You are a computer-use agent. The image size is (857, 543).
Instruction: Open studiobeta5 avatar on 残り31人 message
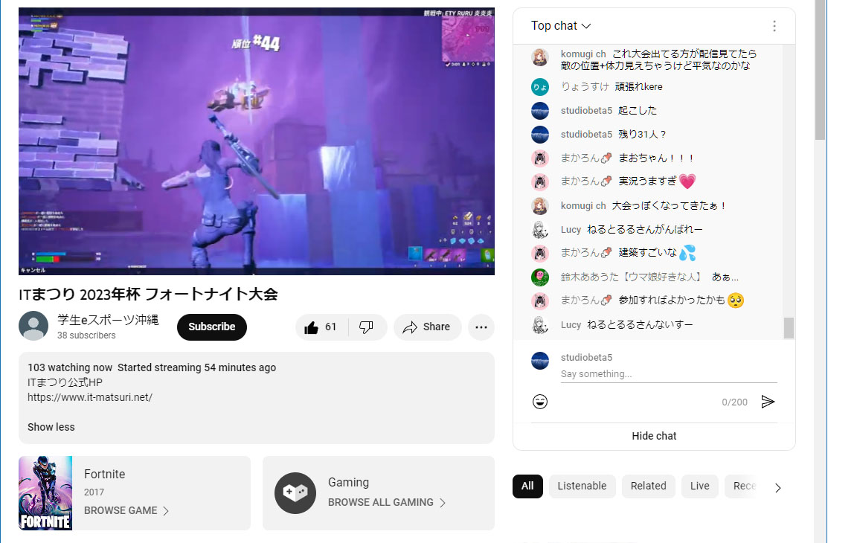[x=540, y=135]
